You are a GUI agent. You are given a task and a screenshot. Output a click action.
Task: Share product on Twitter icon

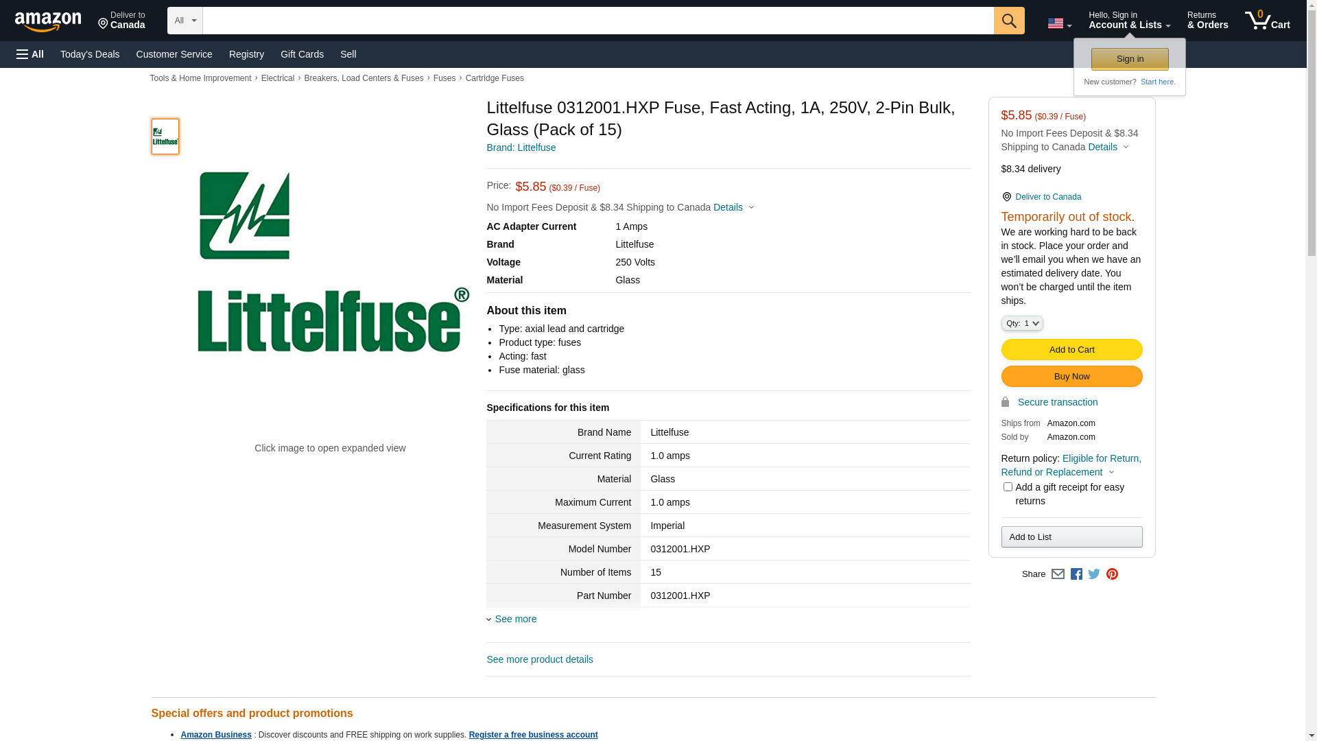1094,574
